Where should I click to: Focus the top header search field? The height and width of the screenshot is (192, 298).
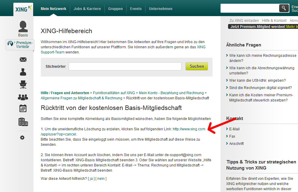pyautogui.click(x=250, y=8)
